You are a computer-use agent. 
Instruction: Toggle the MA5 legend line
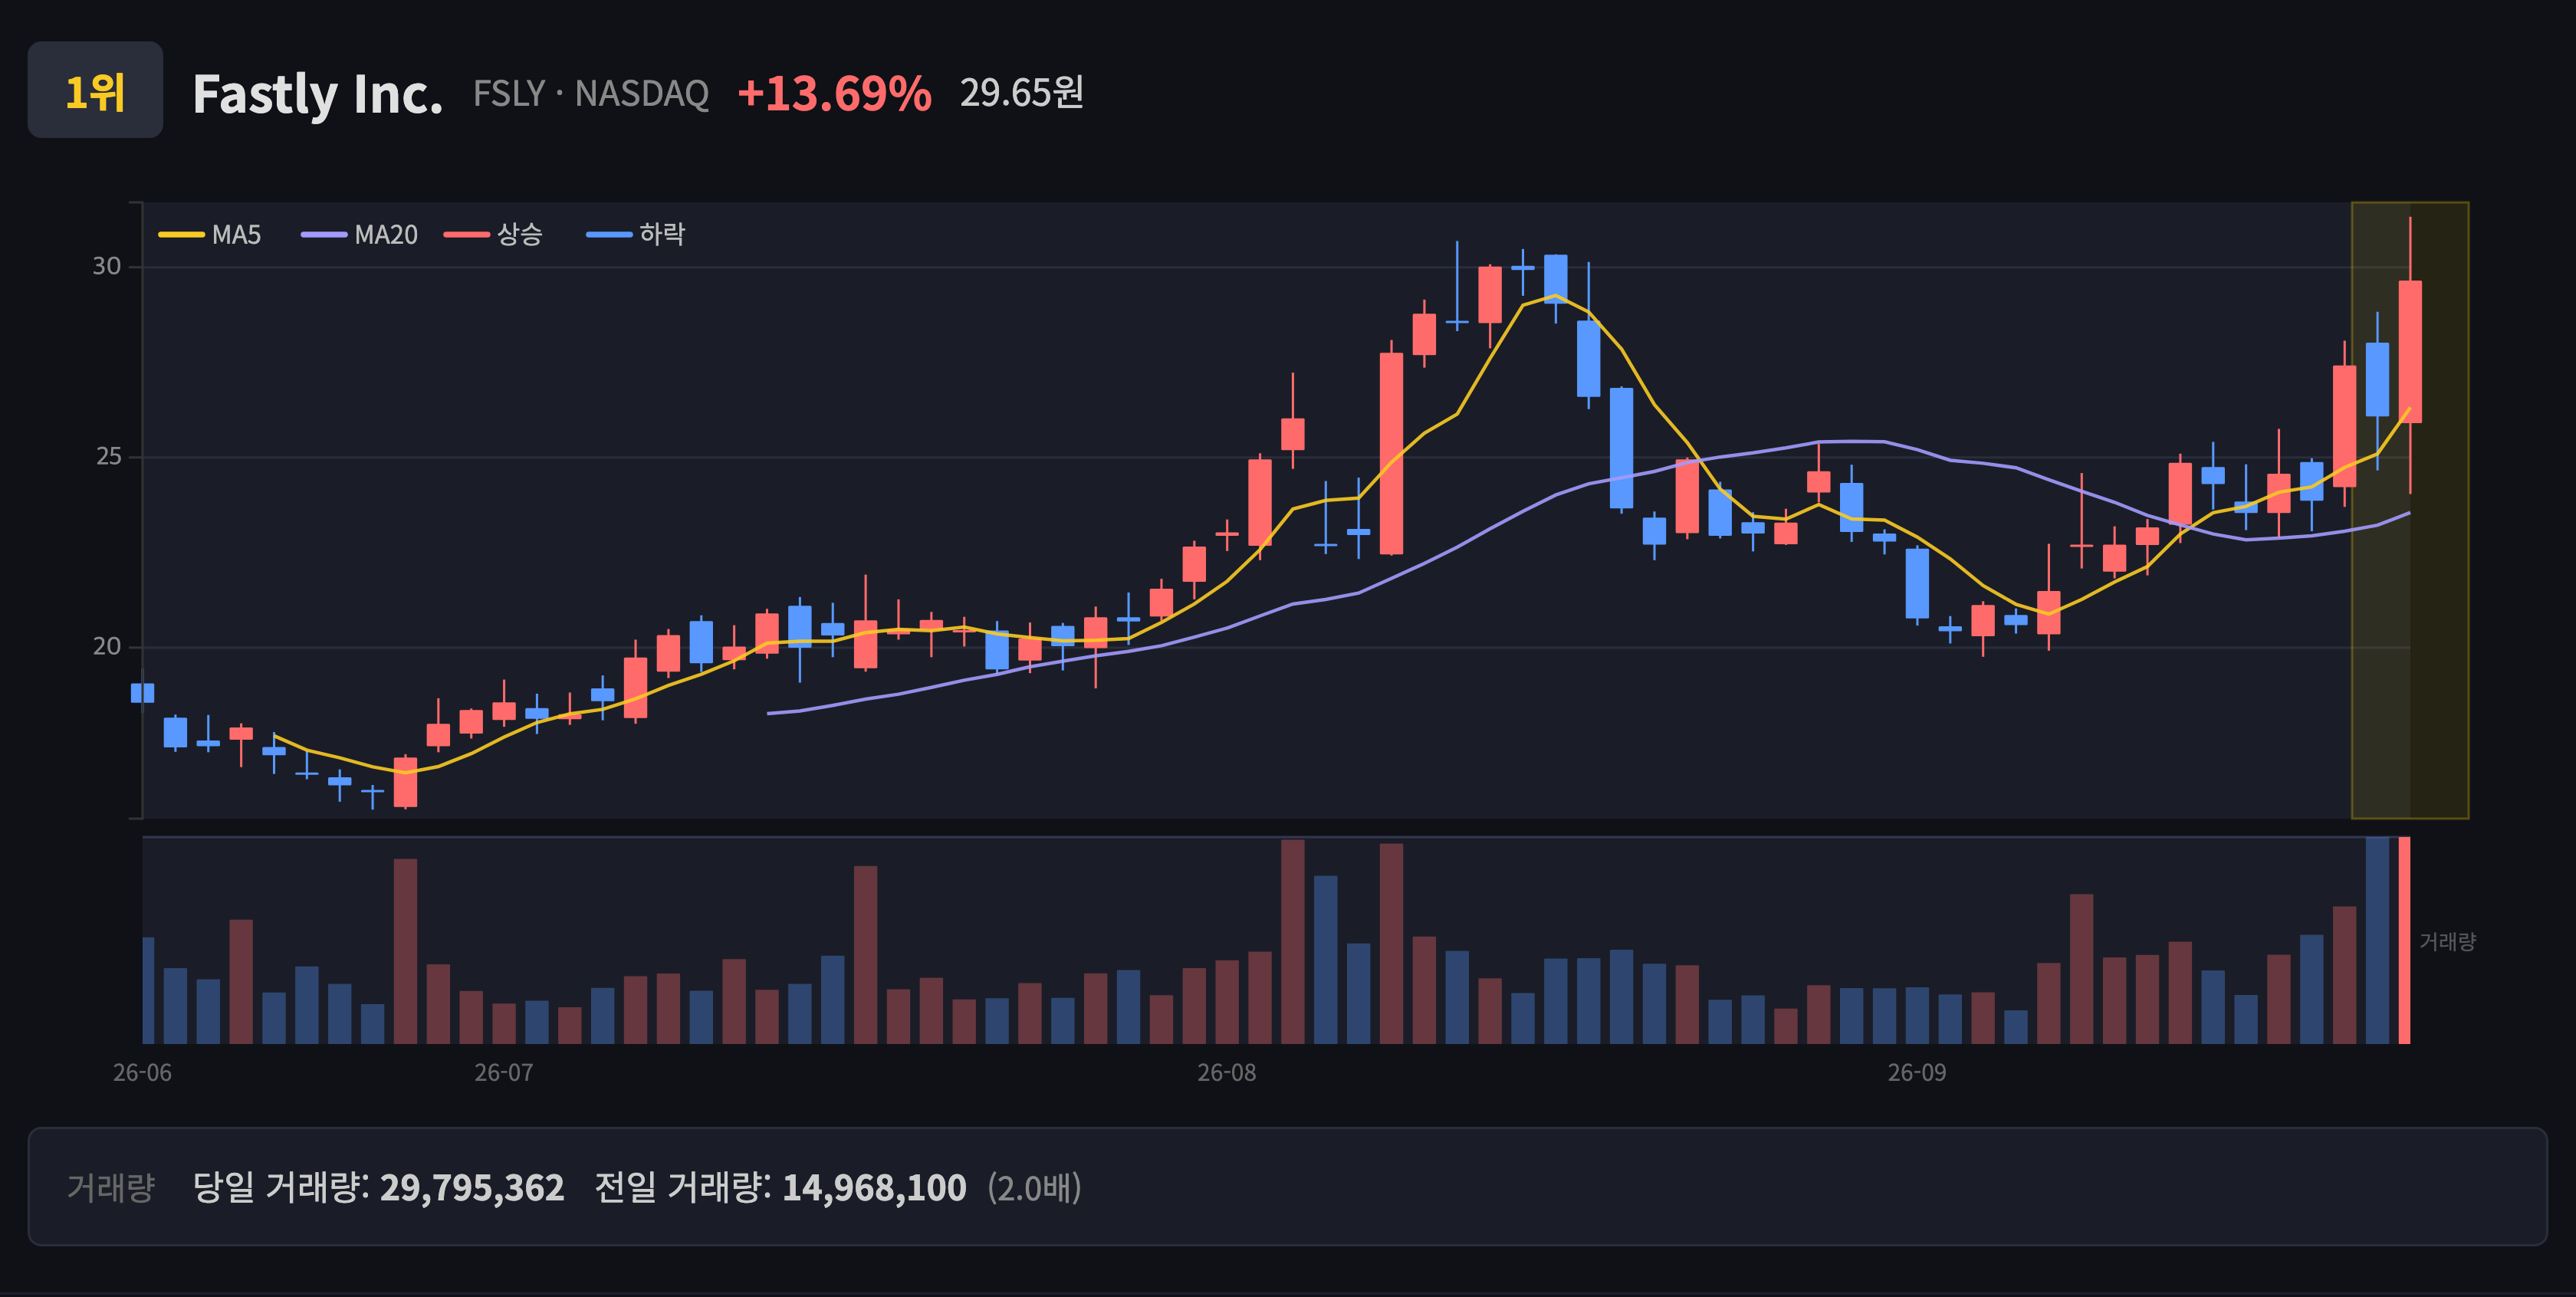(210, 235)
